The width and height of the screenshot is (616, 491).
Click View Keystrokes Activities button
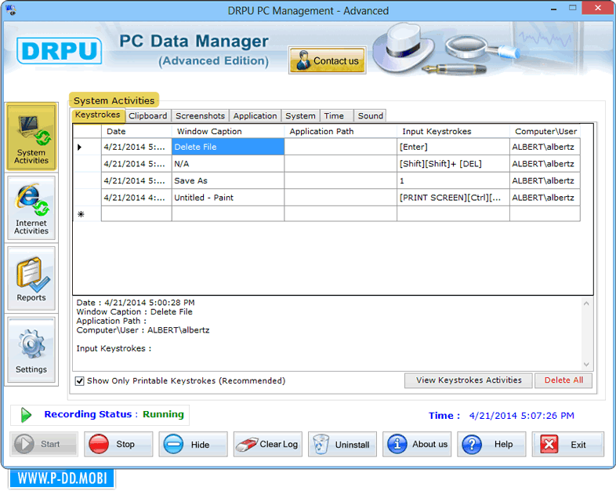coord(469,380)
